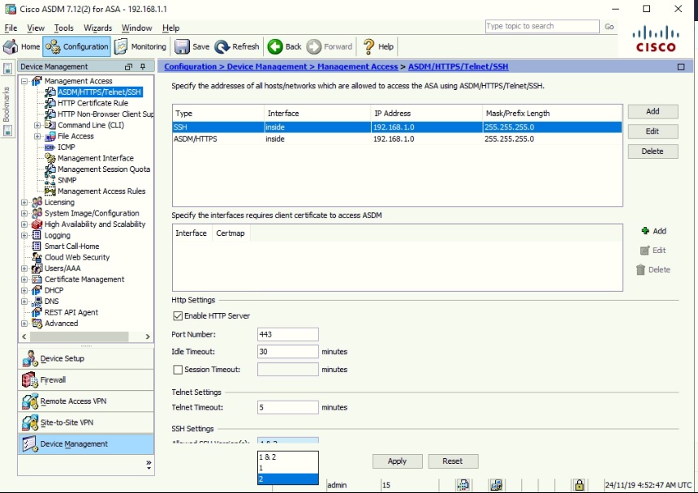
Task: Open the Help menu
Action: [x=170, y=28]
